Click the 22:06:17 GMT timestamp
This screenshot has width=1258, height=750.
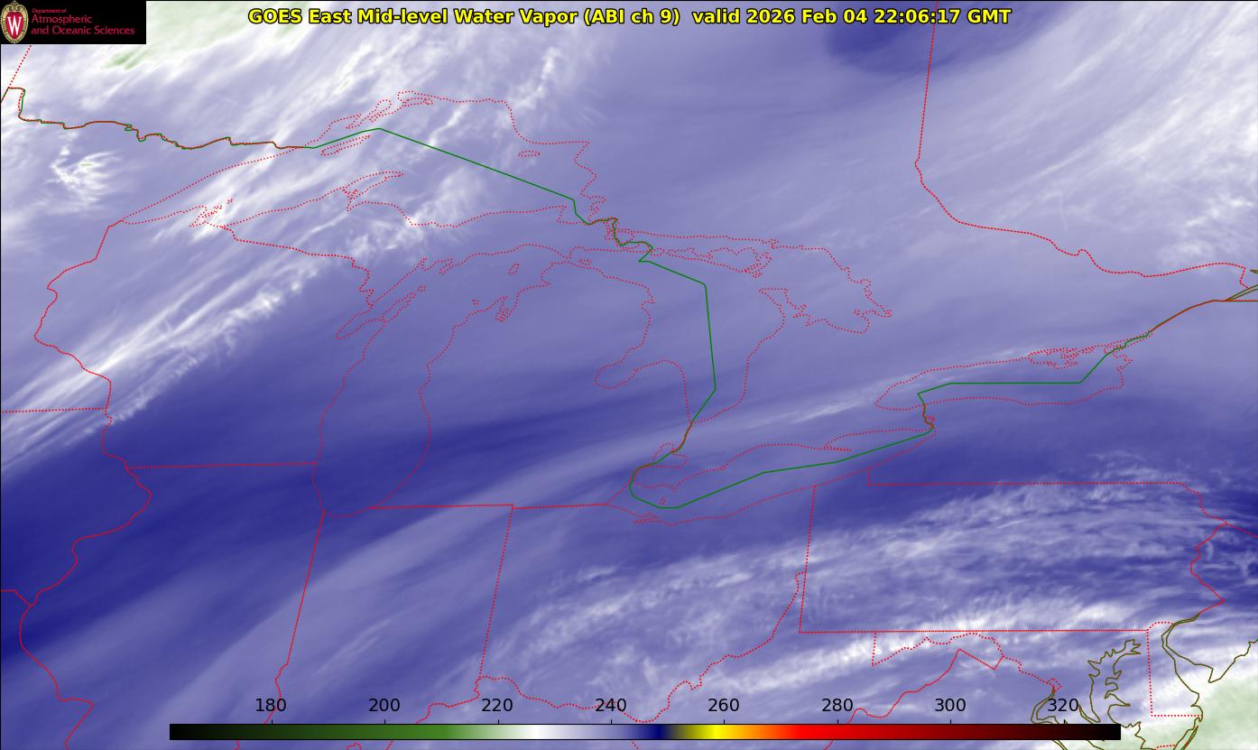942,16
